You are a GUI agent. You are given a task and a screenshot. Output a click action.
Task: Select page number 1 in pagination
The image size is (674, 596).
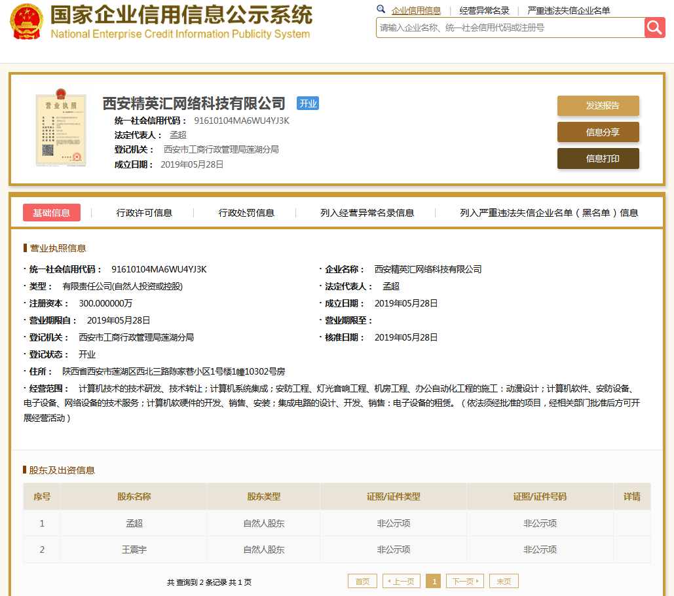pyautogui.click(x=433, y=581)
